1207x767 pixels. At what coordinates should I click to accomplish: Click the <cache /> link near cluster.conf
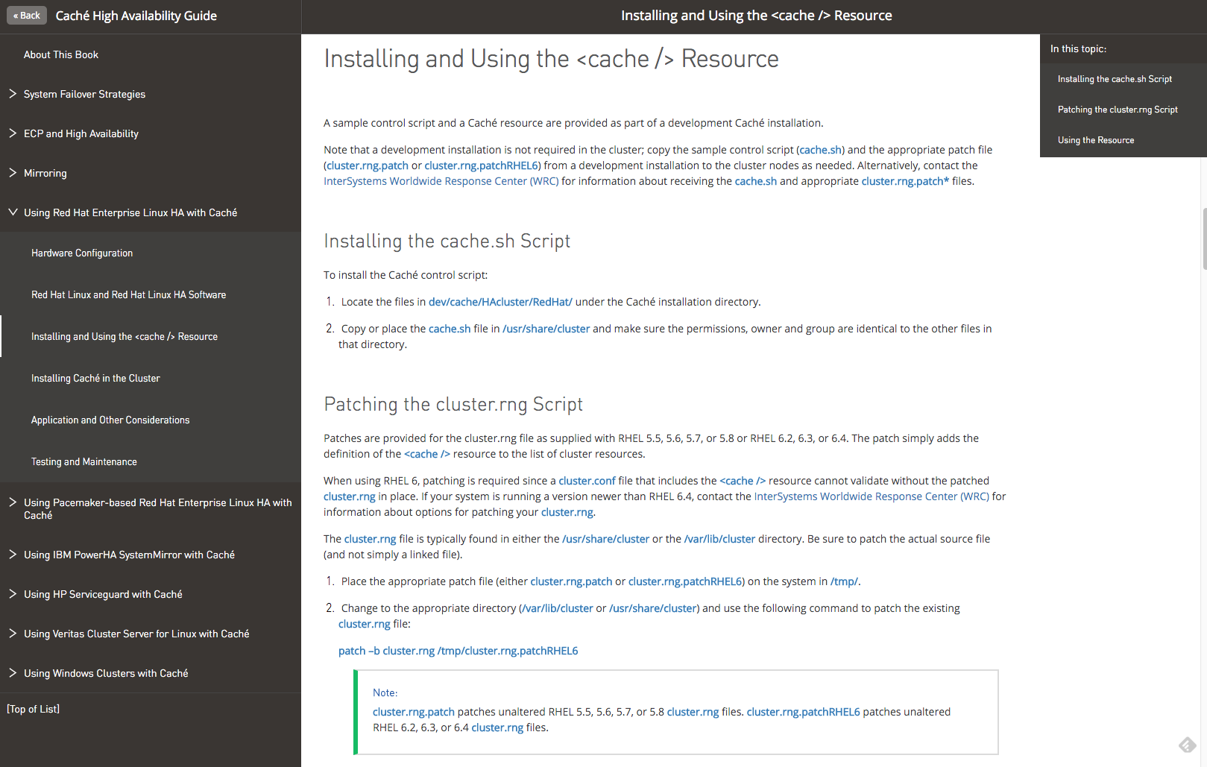pyautogui.click(x=743, y=481)
